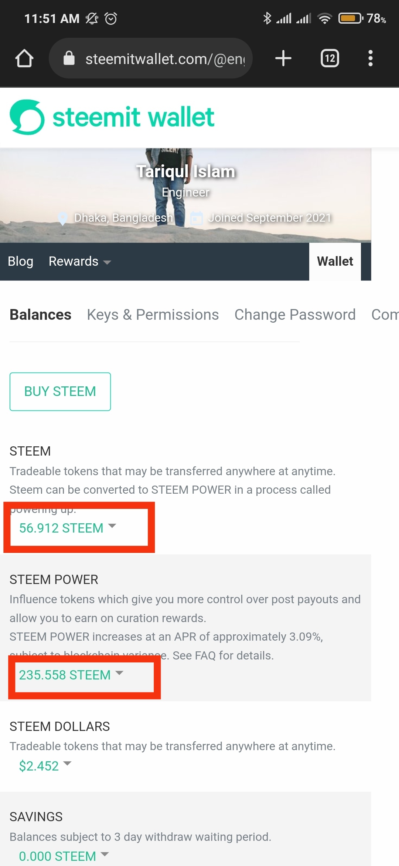Open the 235.558 STEEM power dropdown
The height and width of the screenshot is (866, 399).
[x=71, y=675]
